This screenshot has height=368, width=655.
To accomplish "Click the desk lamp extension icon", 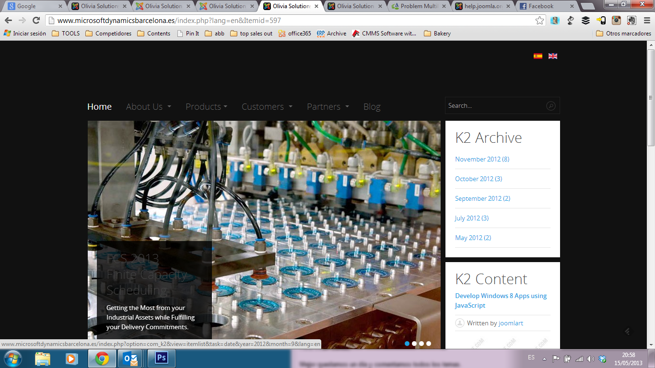I will [570, 21].
